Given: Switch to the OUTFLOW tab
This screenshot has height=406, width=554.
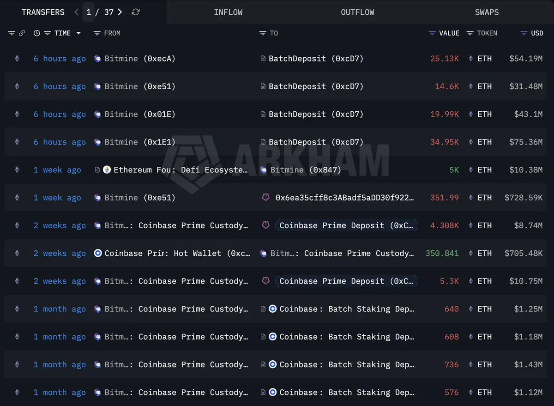Looking at the screenshot, I should 357,12.
